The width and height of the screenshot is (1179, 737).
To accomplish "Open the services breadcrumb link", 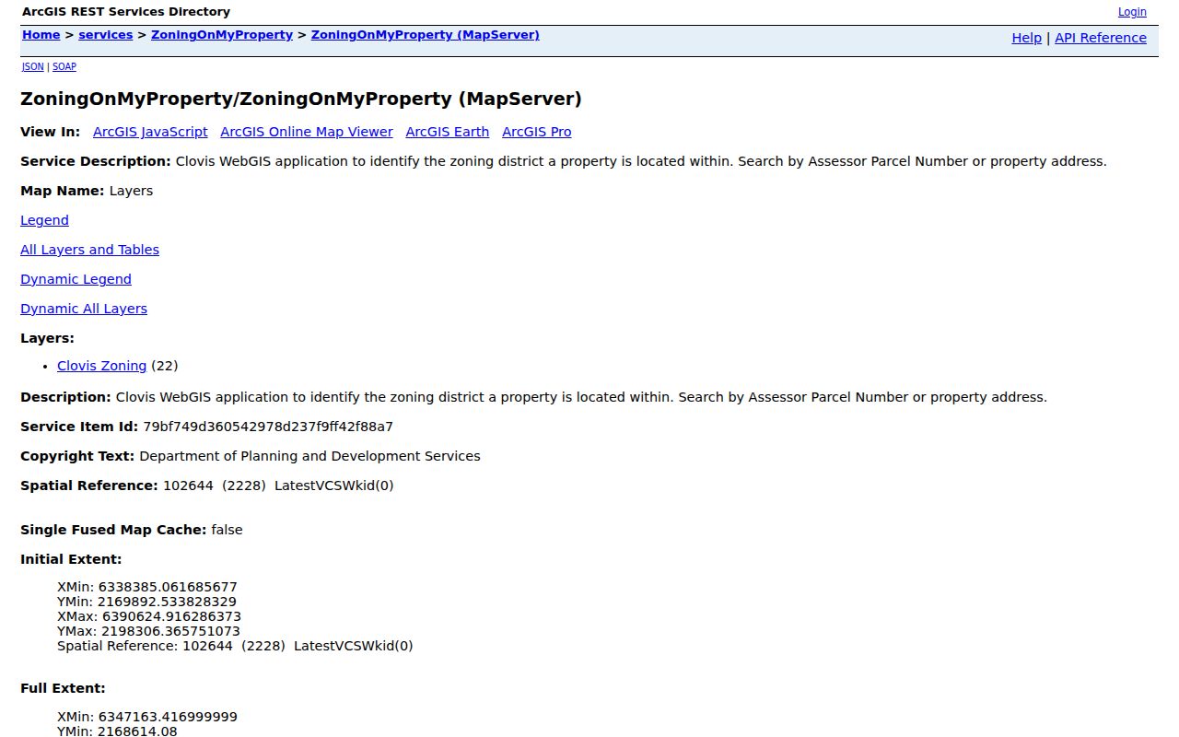I will (x=106, y=35).
